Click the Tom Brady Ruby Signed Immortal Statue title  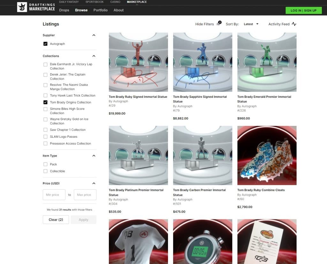click(x=138, y=97)
